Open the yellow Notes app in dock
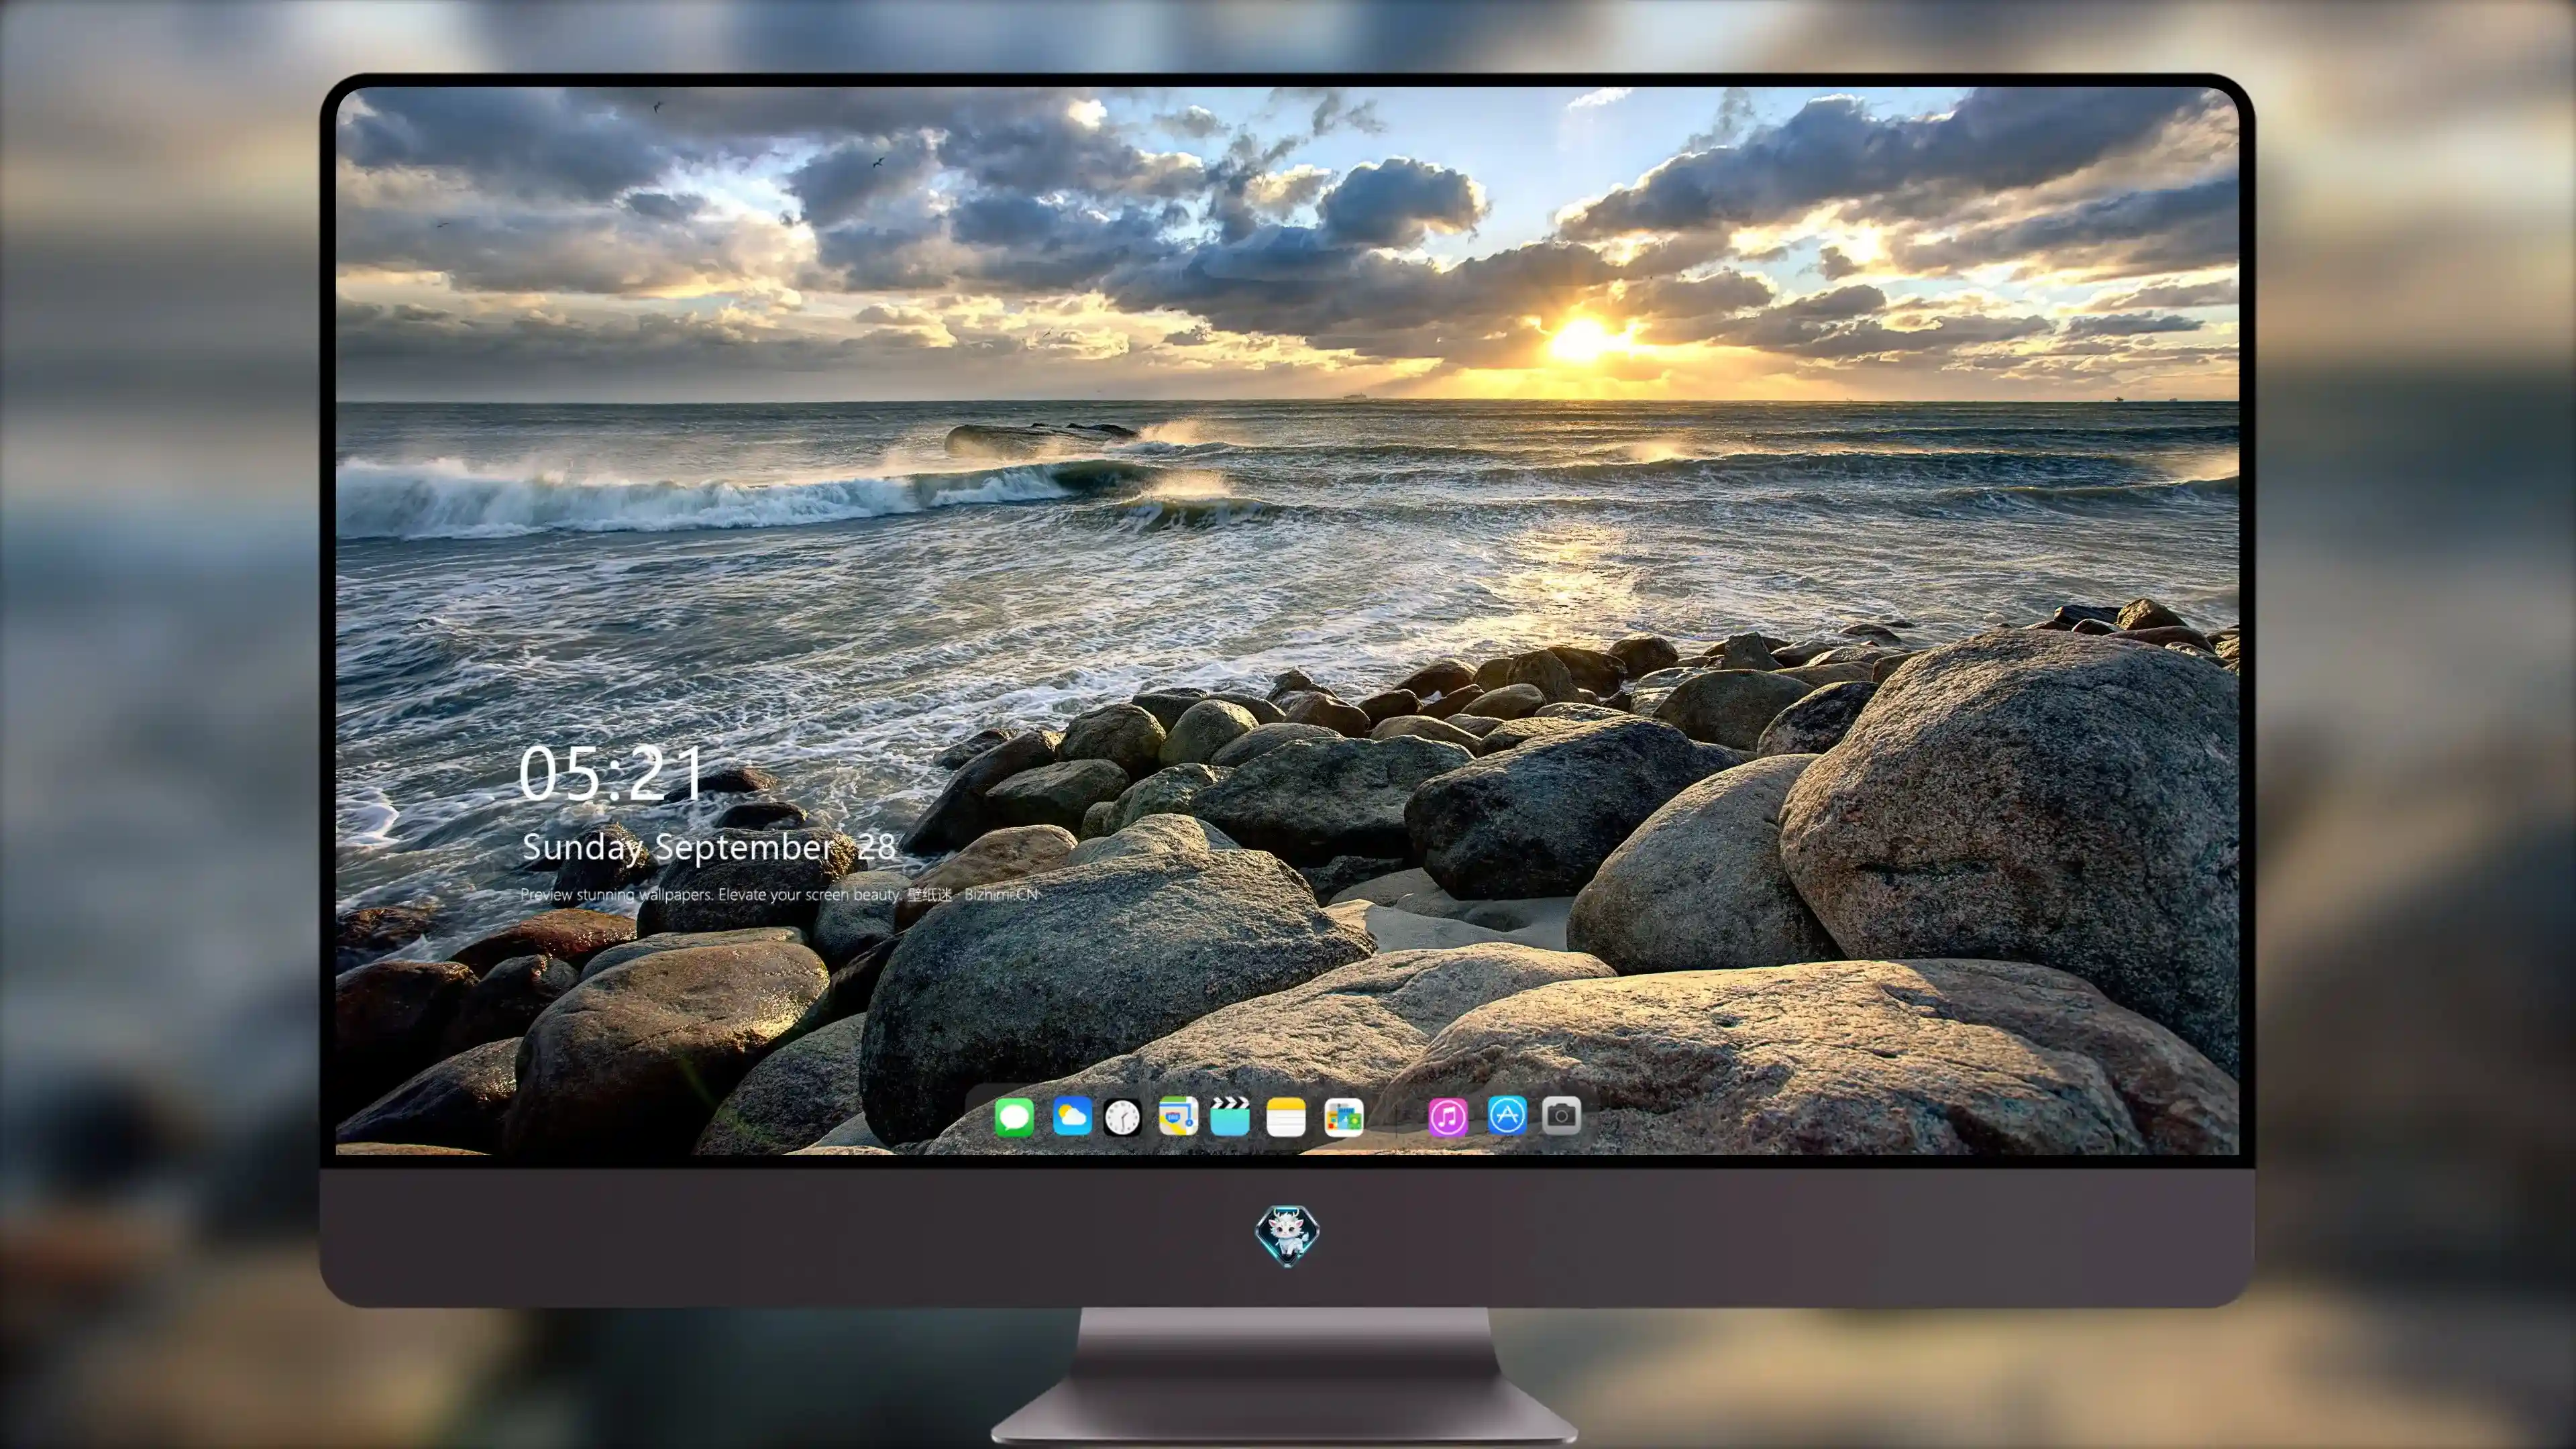The image size is (2576, 1449). [1286, 1116]
